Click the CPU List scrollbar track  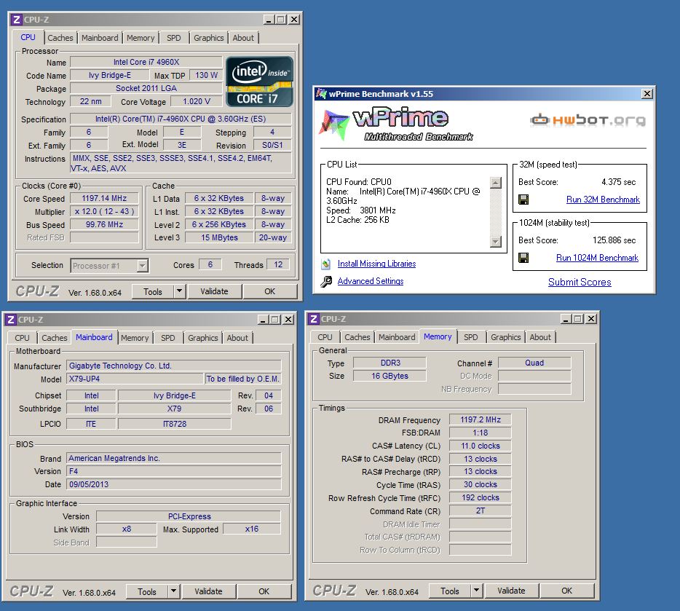[x=496, y=212]
